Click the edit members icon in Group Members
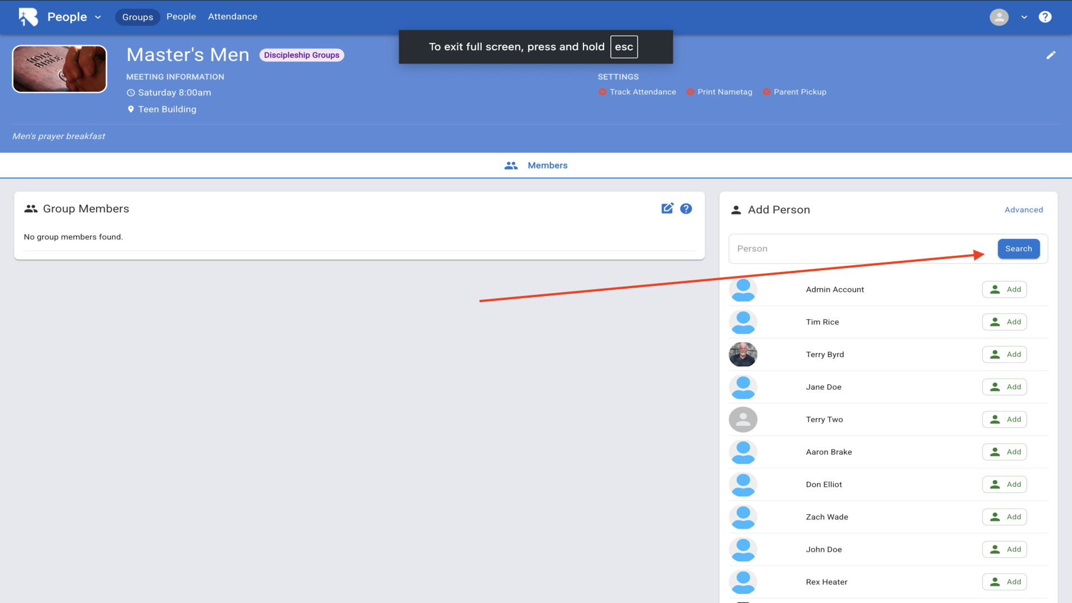Image resolution: width=1072 pixels, height=603 pixels. point(667,208)
